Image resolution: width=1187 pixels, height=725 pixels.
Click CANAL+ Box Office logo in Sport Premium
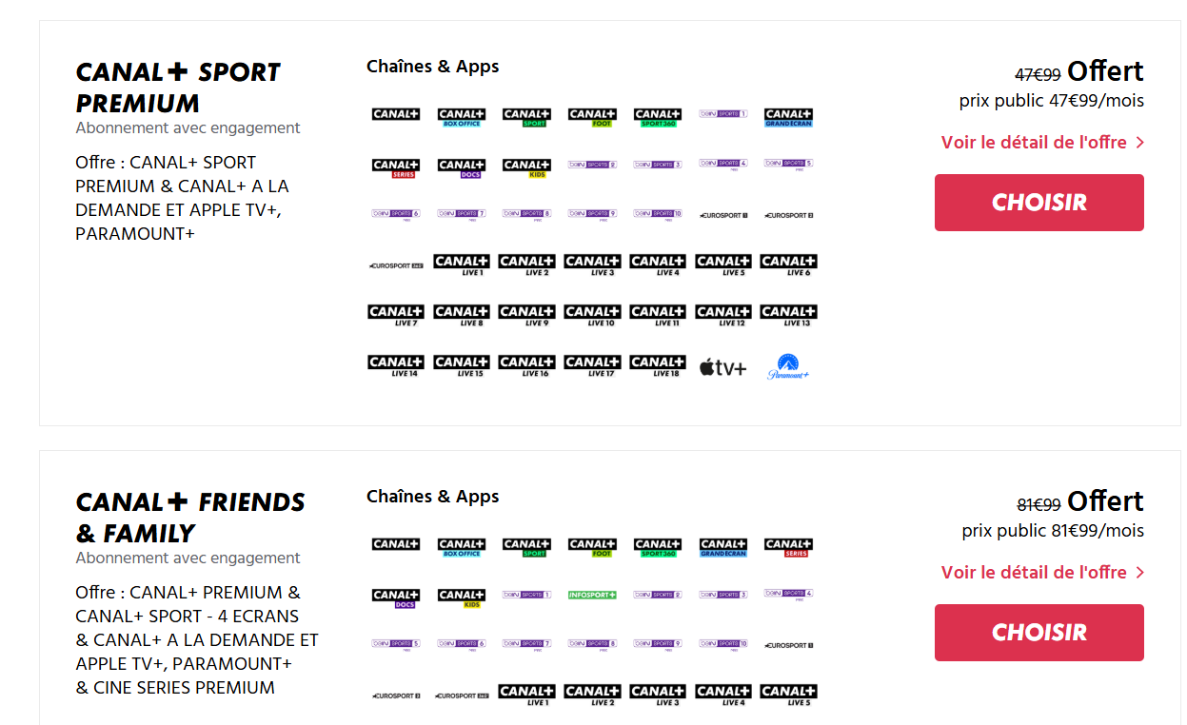(462, 118)
